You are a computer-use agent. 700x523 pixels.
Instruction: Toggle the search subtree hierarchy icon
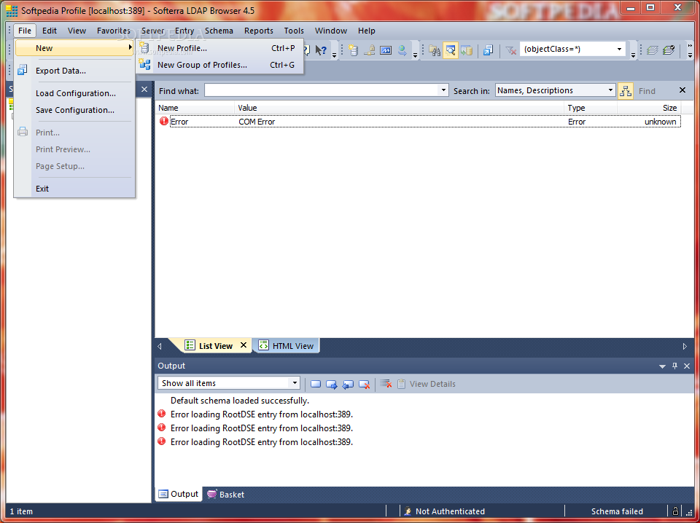(x=626, y=91)
